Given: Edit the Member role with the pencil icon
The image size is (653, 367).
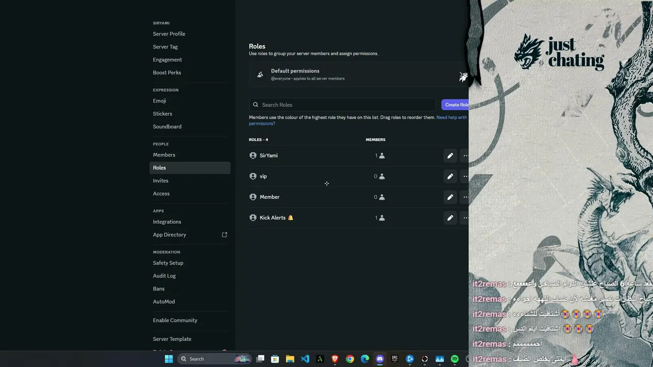Looking at the screenshot, I should click(450, 197).
